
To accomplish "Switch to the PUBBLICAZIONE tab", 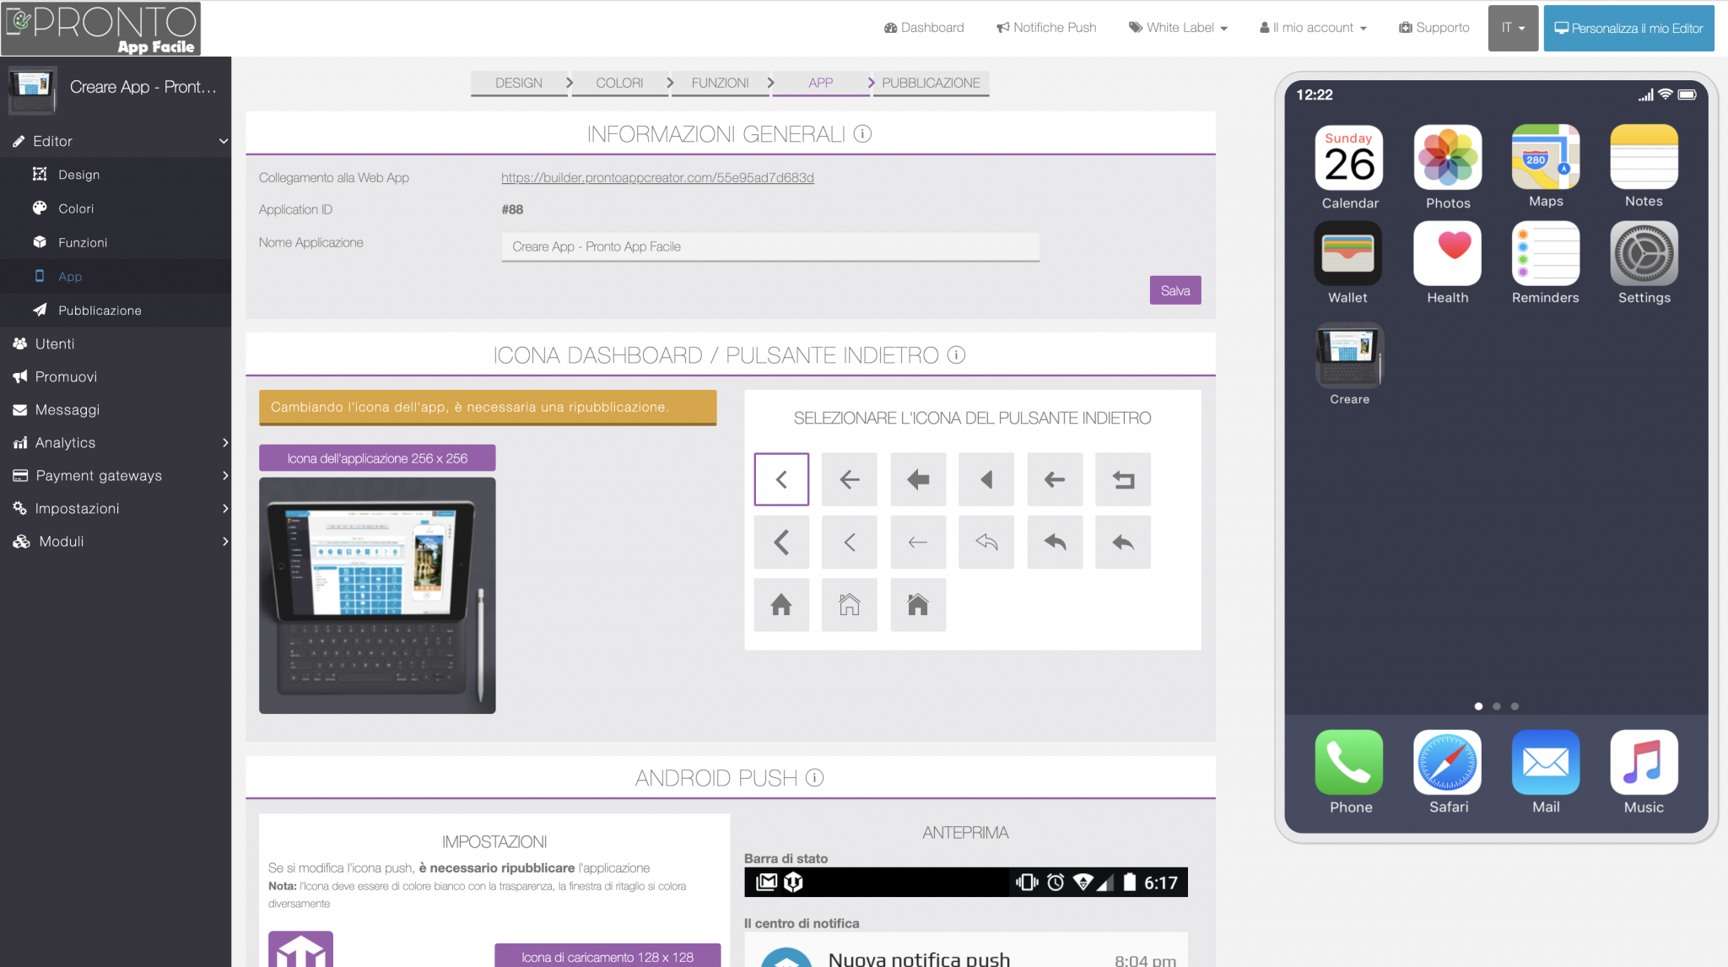I will [x=931, y=83].
